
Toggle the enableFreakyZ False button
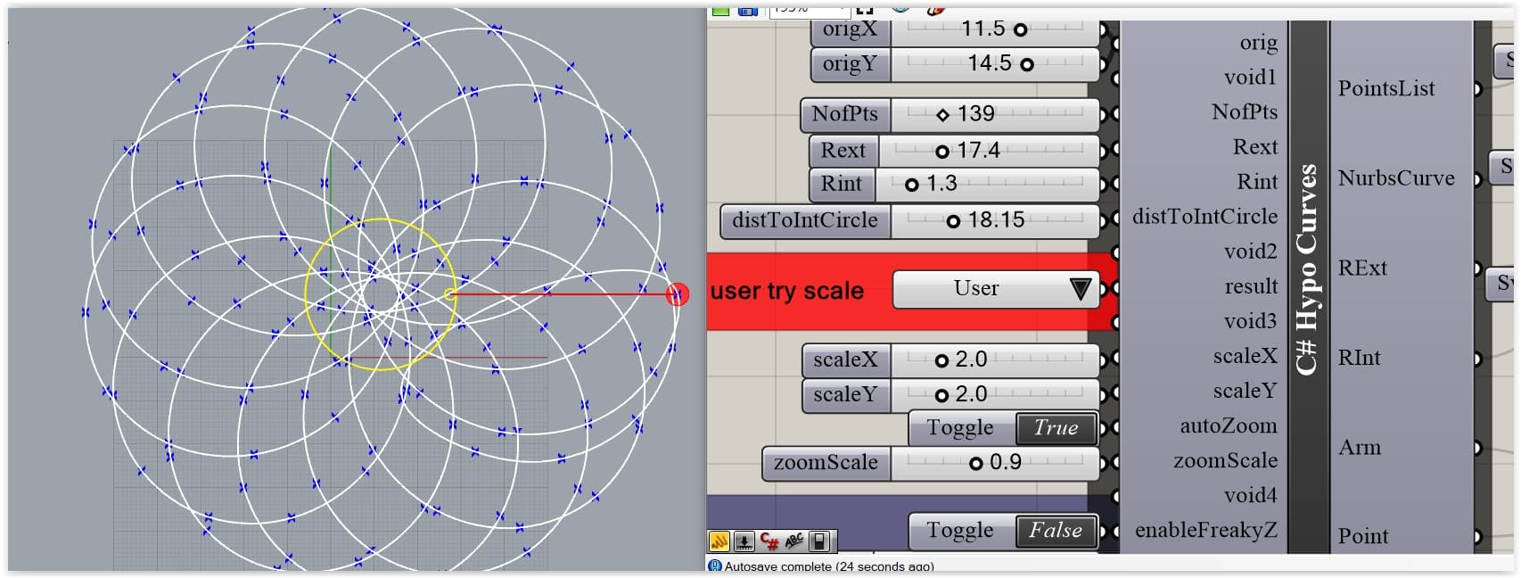pyautogui.click(x=1056, y=531)
